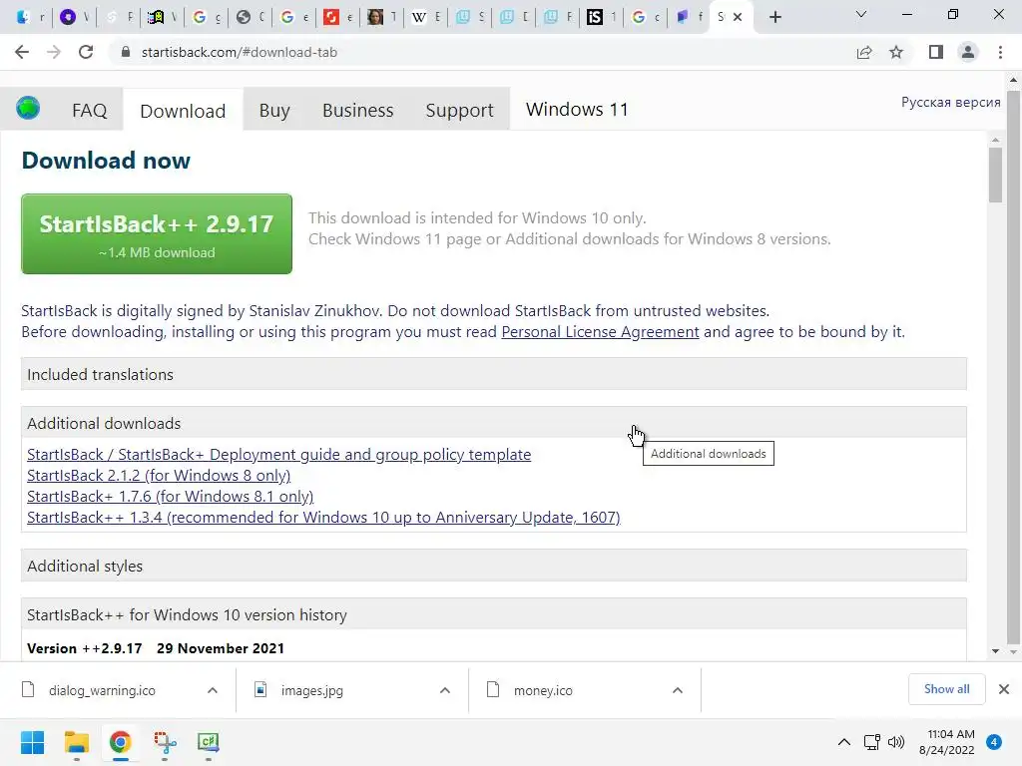Open Deployment guide and group policy template

click(x=279, y=454)
